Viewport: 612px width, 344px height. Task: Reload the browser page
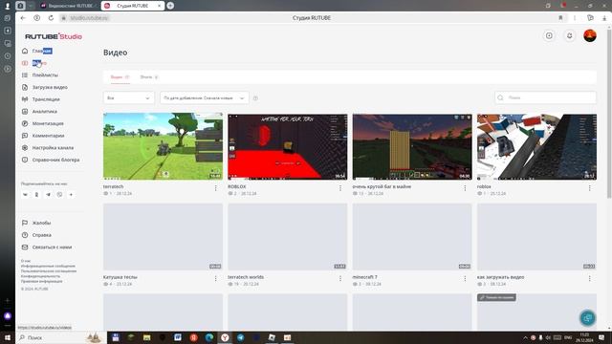tap(51, 18)
